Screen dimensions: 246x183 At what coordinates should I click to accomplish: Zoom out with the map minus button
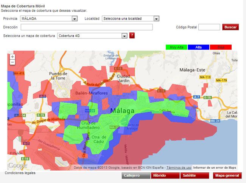[12, 62]
